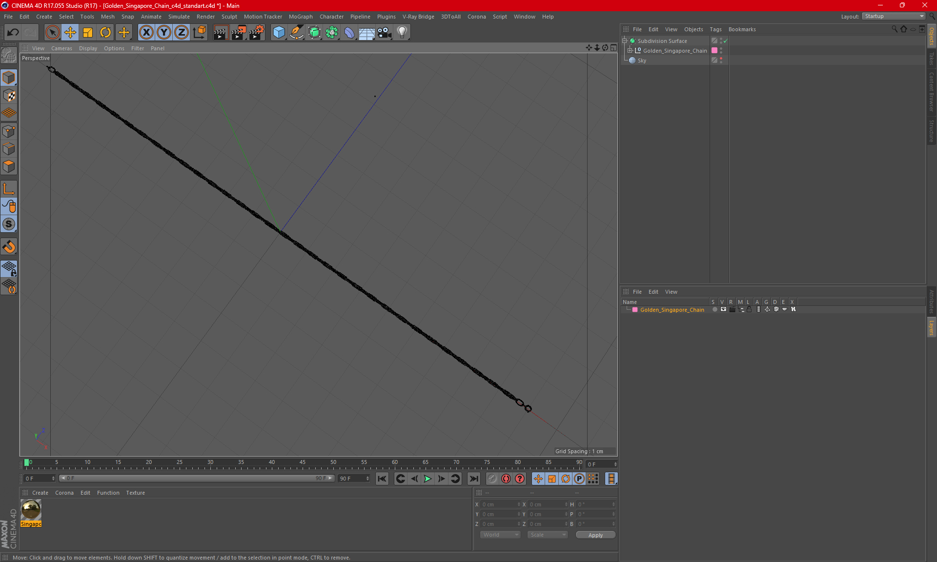Toggle Subdivision Surface green enable checkmark
Image resolution: width=937 pixels, height=562 pixels.
point(726,41)
